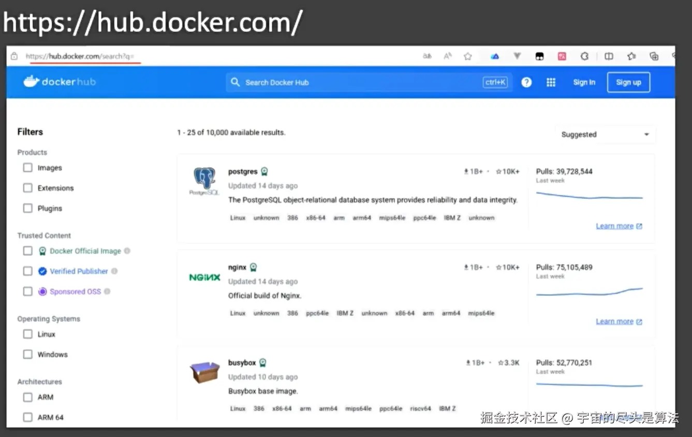This screenshot has width=692, height=437.
Task: Enable Verified Publisher filter
Action: click(28, 271)
